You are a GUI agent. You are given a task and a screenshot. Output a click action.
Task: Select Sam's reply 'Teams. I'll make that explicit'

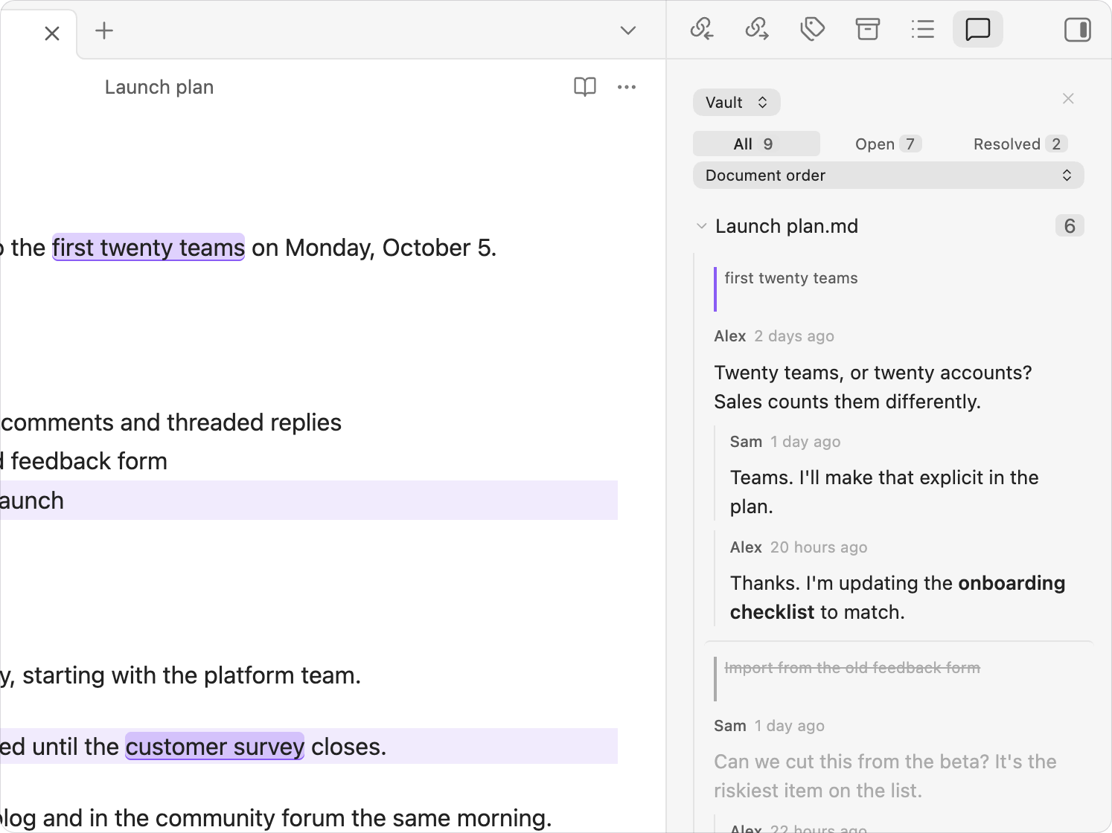coord(884,492)
